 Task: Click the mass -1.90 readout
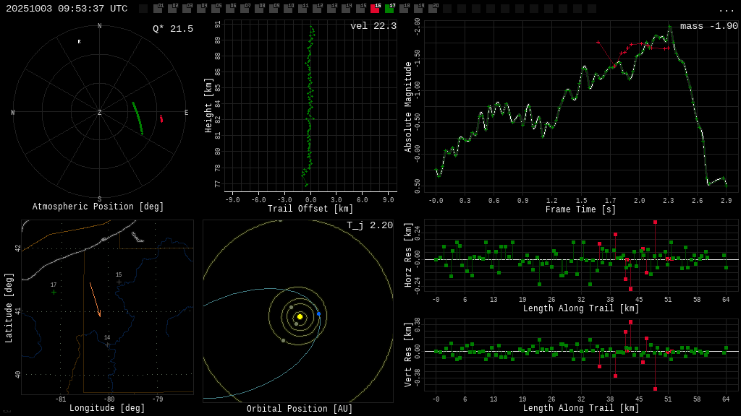pos(708,26)
